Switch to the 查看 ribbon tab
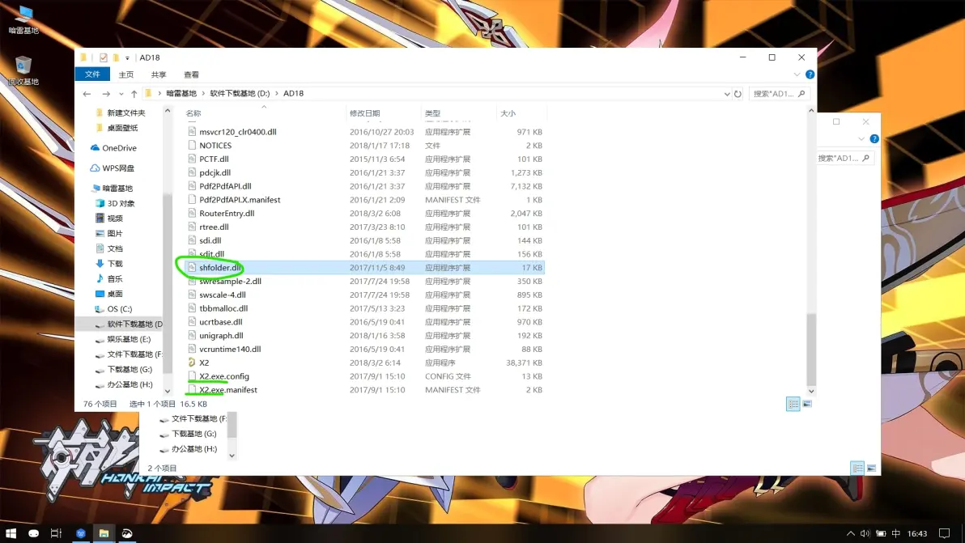965x543 pixels. coord(191,74)
